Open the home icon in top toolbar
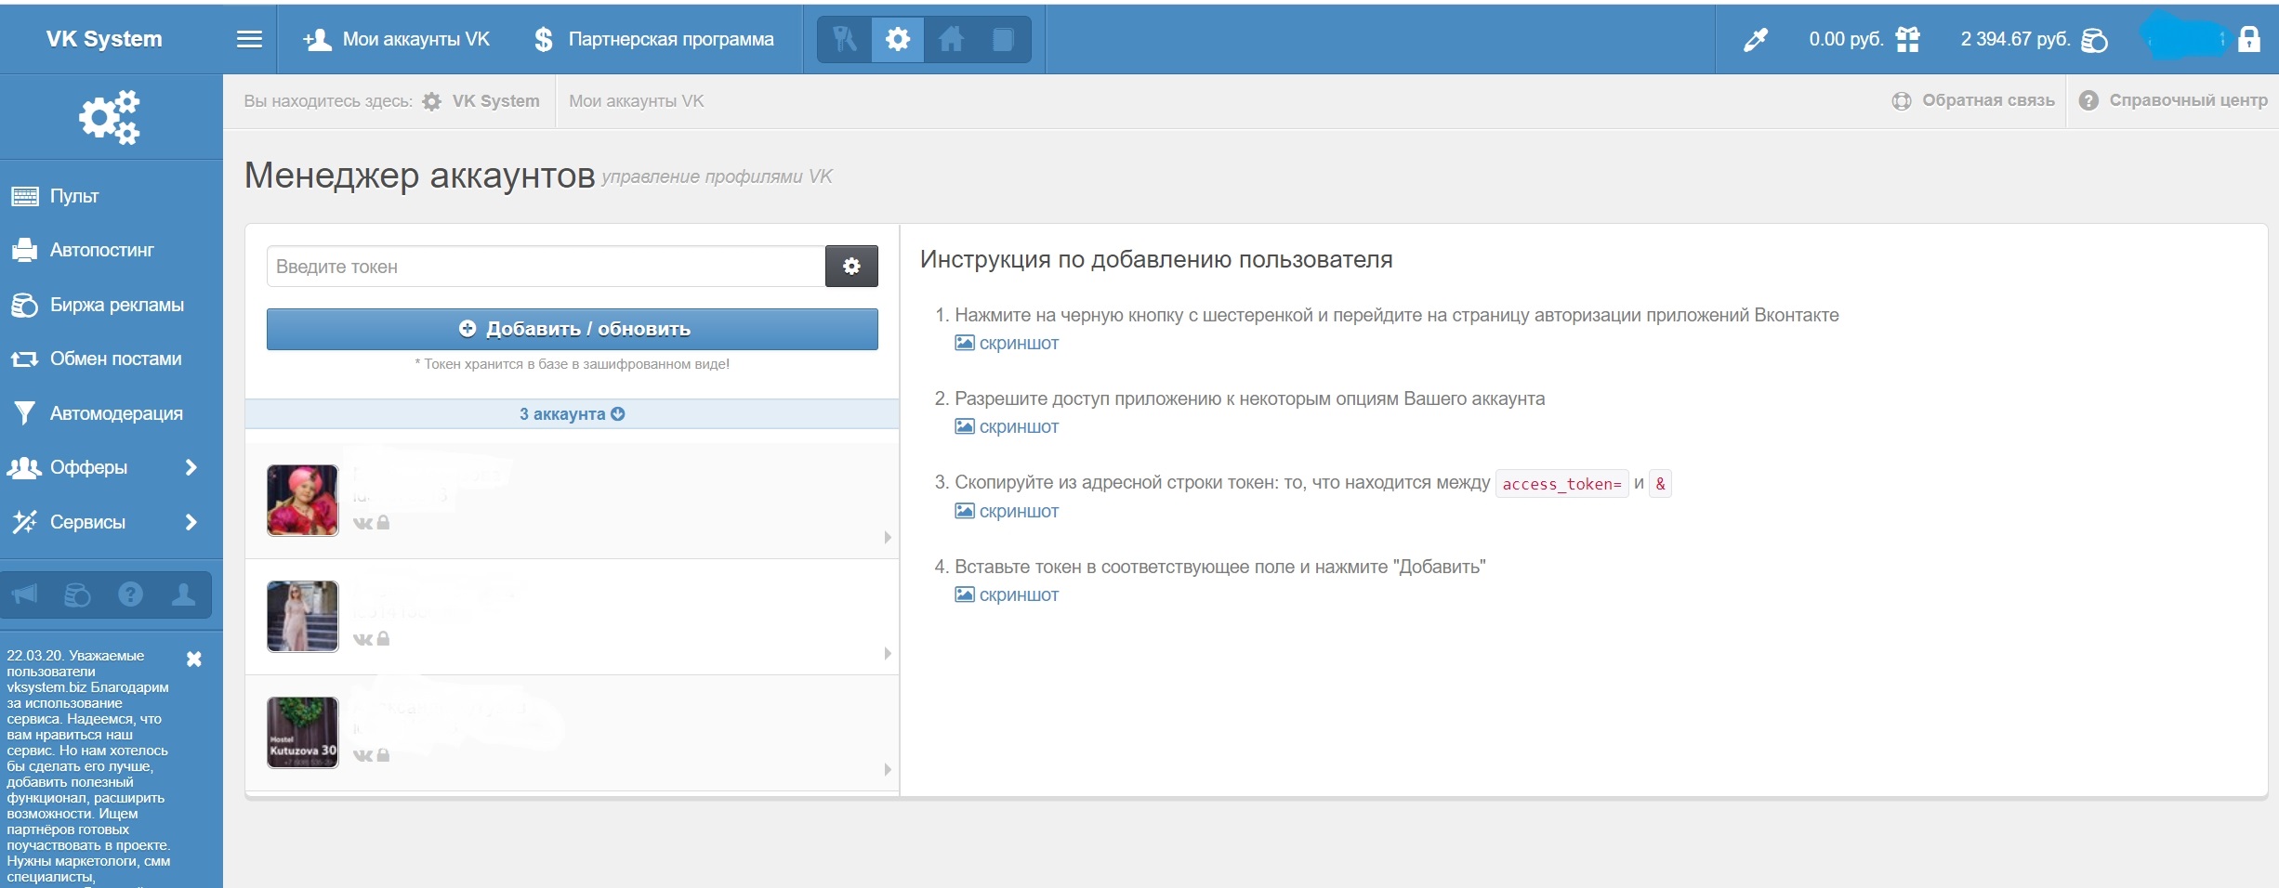 (x=950, y=39)
